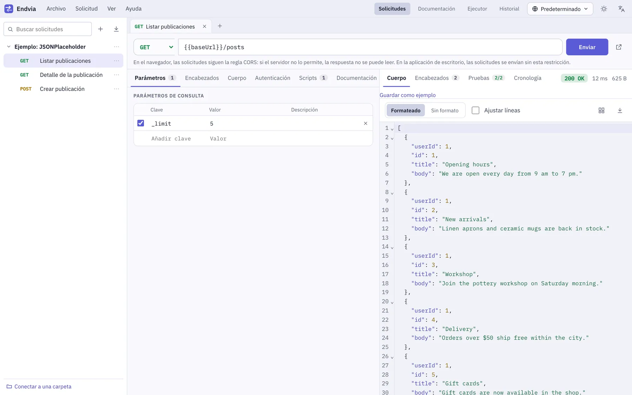
Task: Add a new request with plus icon in sidebar
Action: click(x=100, y=29)
